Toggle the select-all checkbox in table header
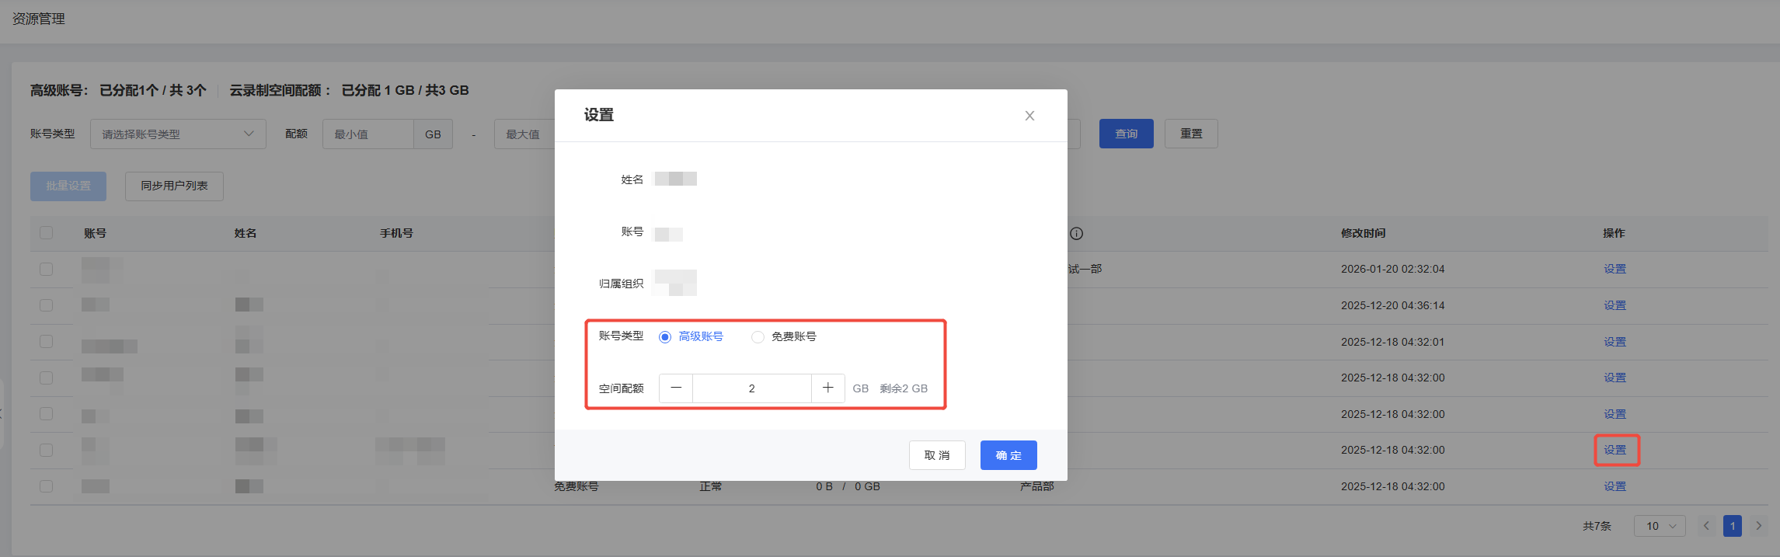This screenshot has width=1780, height=557. pyautogui.click(x=47, y=233)
